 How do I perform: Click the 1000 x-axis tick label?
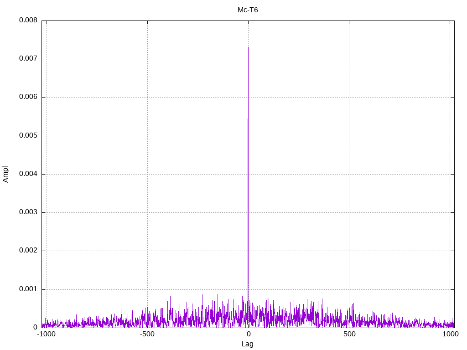451,334
